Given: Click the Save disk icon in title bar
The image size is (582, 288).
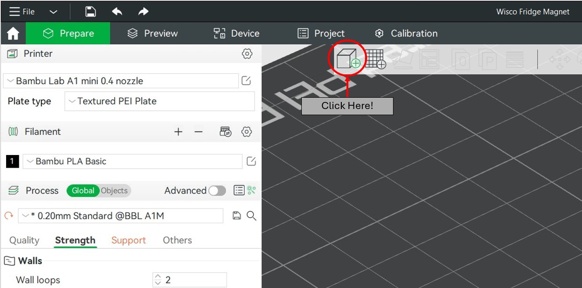Looking at the screenshot, I should tap(91, 12).
